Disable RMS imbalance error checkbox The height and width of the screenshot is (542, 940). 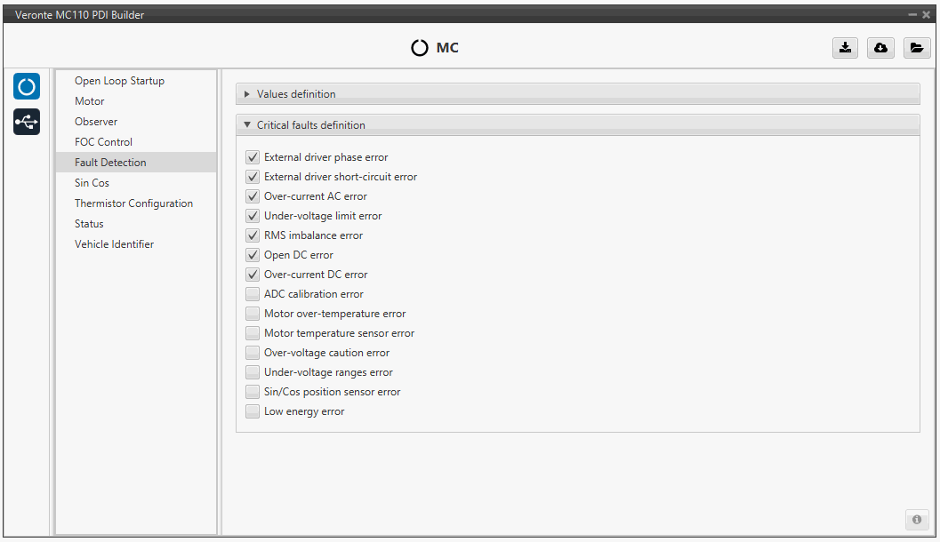[253, 235]
